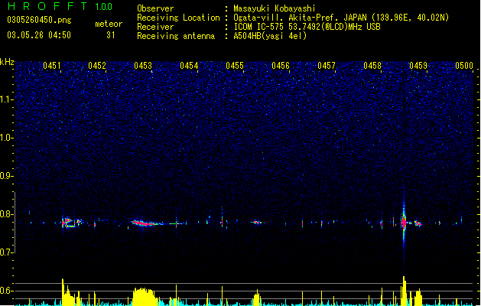Screen dimensions: 481x306
Task: Click the 0.7 kHz axis label
Action: click(6, 252)
